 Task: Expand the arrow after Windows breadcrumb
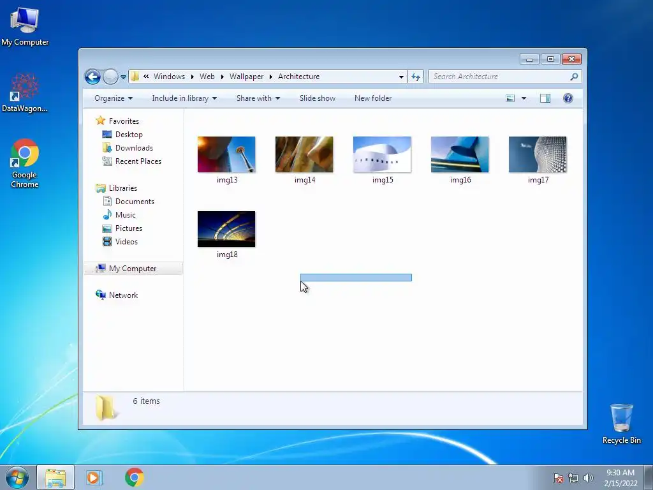pos(193,77)
